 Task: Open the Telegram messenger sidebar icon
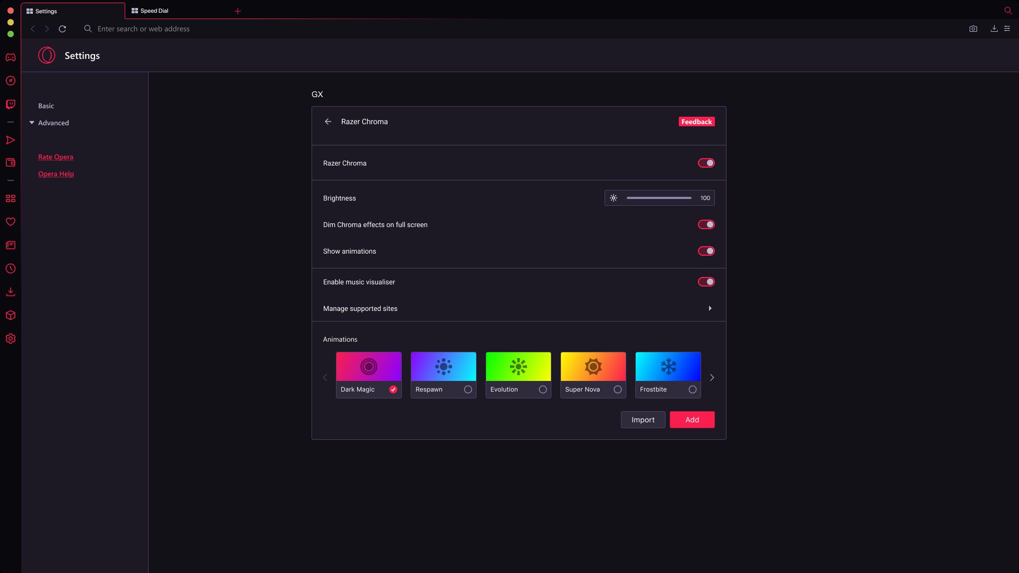(x=11, y=140)
